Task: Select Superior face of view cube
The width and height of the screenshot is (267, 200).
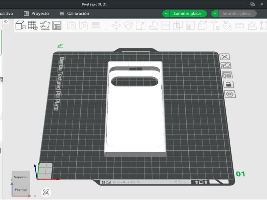Action: 21,177
